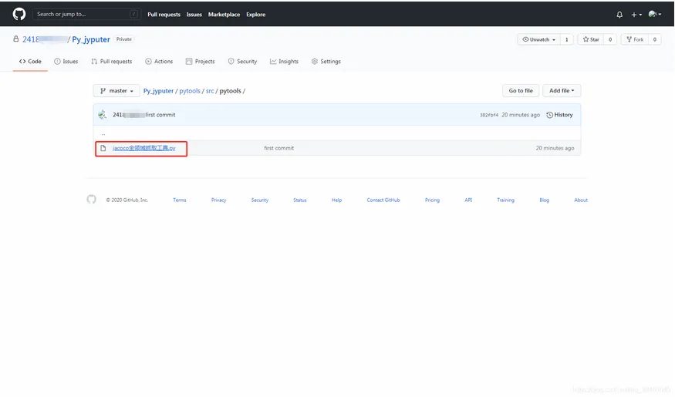Open Pull requests in top navigation
The image size is (675, 397).
pos(164,14)
